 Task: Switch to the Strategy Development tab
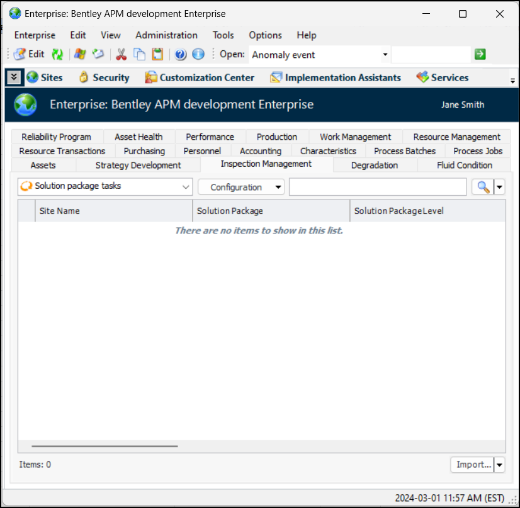138,166
